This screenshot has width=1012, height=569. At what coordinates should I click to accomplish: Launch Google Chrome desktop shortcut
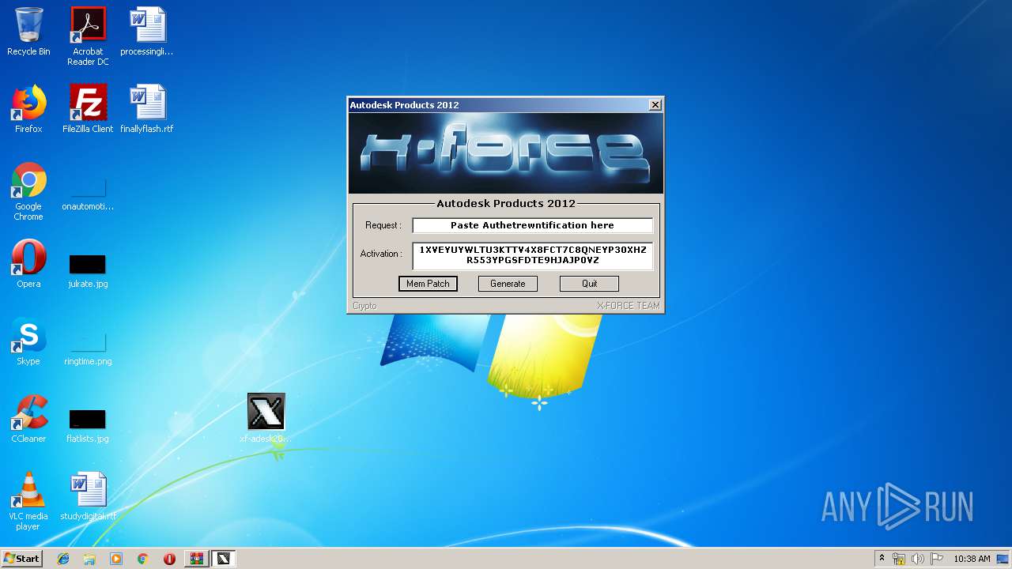[x=28, y=191]
